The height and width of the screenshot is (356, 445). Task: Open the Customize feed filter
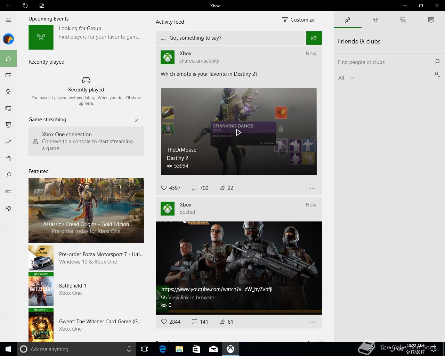[298, 20]
